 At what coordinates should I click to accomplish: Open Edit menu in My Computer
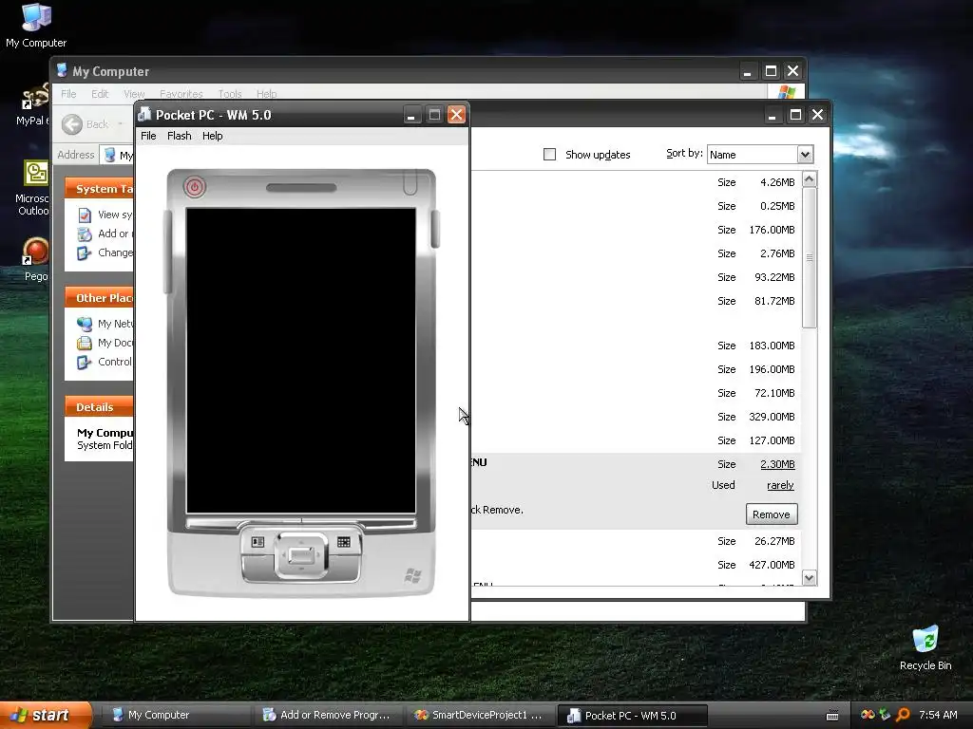tap(100, 94)
